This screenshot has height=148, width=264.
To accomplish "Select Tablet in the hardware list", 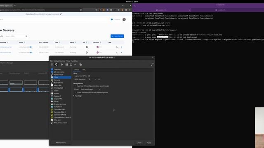I will 61,91.
